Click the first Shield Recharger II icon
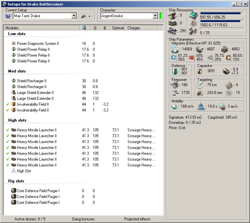250x223 pixels. point(14,81)
